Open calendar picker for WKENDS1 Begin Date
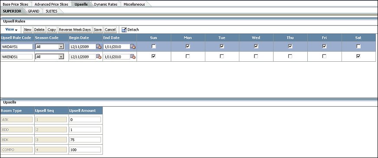The image size is (378, 158). click(x=99, y=57)
